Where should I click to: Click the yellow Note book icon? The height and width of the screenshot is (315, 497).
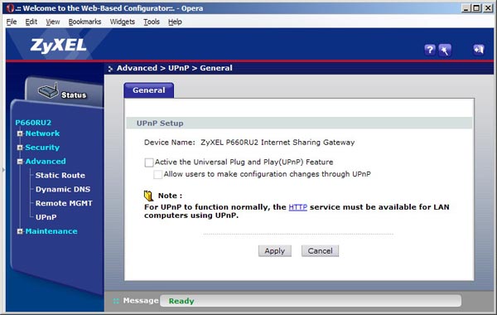tap(148, 196)
